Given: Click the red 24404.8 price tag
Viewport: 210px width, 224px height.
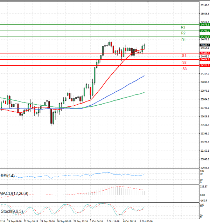Looking at the screenshot, I should pos(205,59).
